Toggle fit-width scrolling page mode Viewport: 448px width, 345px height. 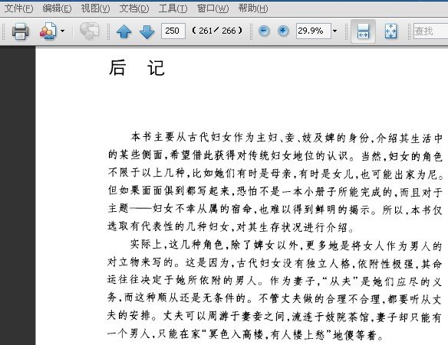tap(363, 31)
